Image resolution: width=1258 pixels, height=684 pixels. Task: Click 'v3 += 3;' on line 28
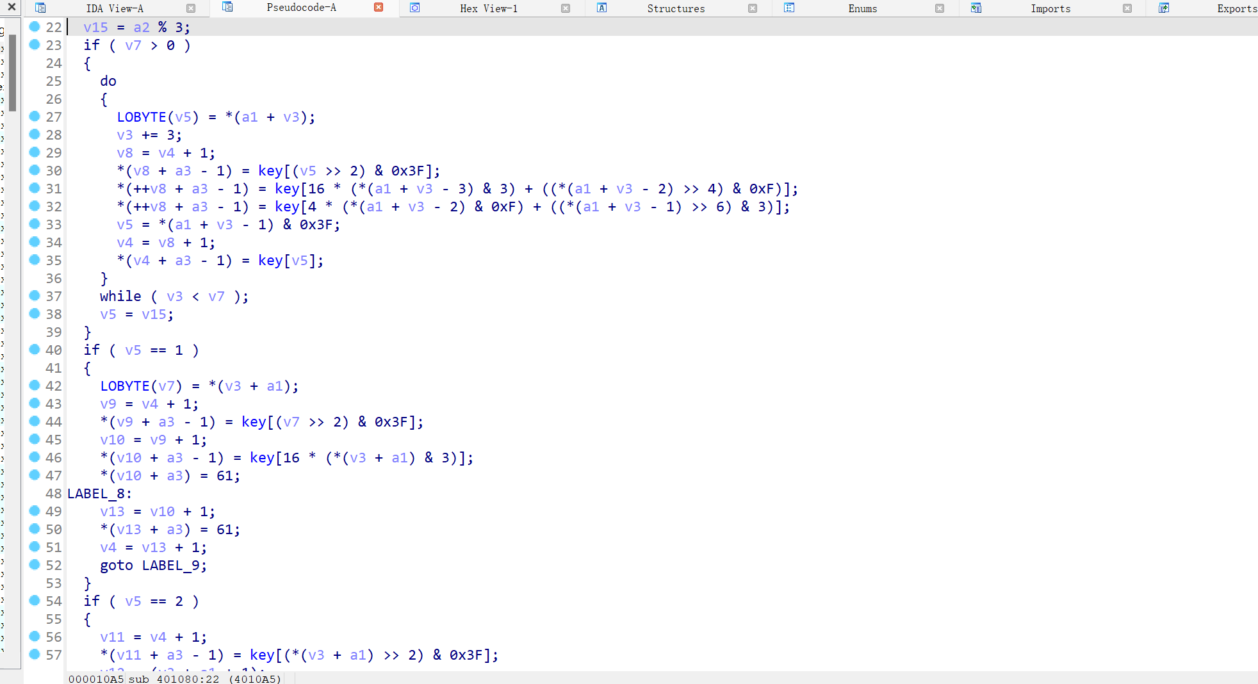coord(149,135)
